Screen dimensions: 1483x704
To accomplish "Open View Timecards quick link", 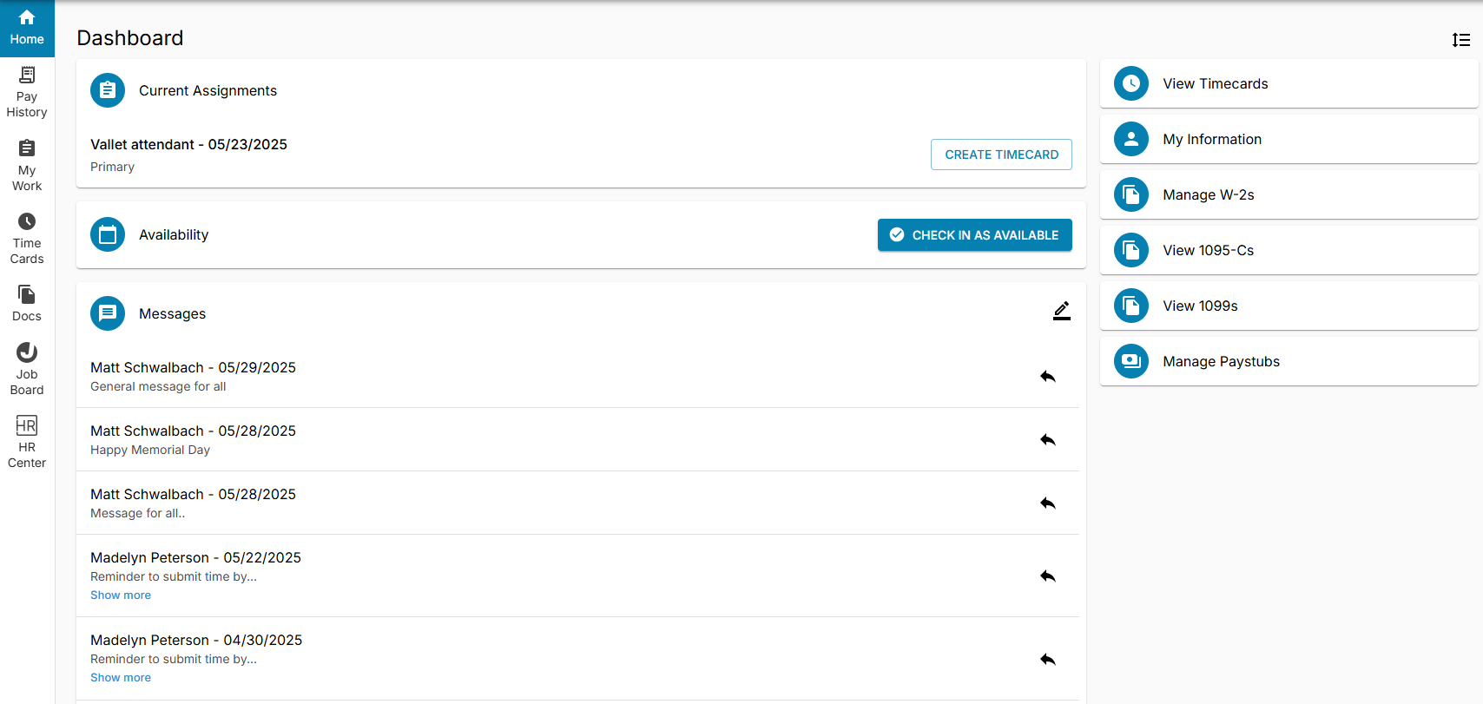I will click(1289, 83).
